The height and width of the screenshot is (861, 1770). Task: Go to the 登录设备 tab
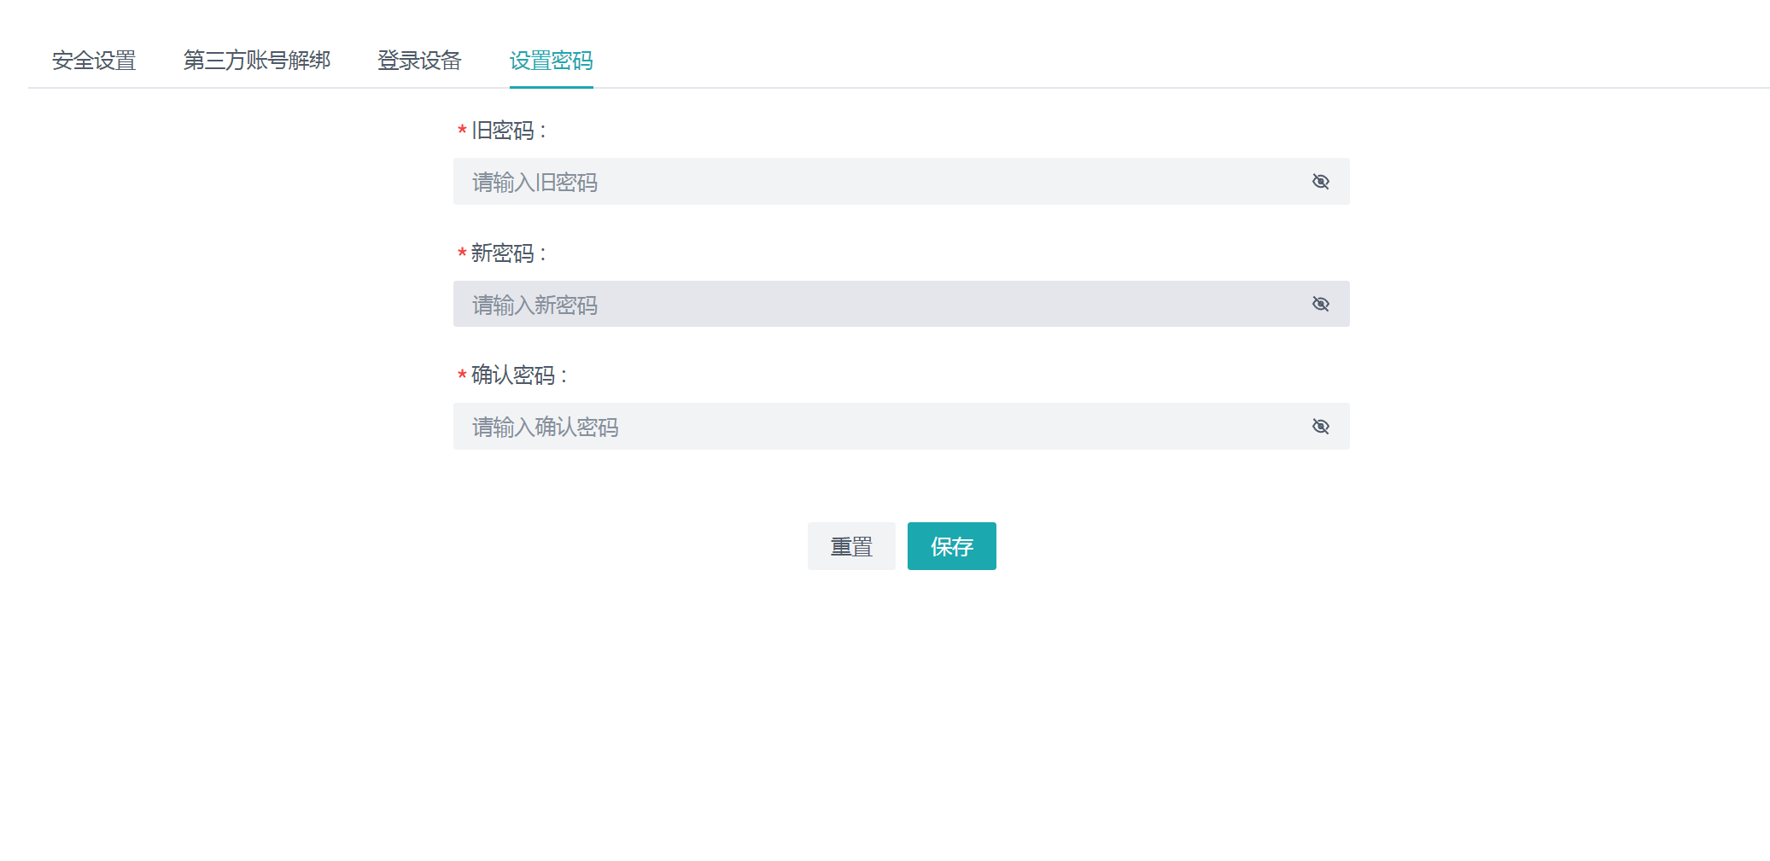[x=419, y=61]
